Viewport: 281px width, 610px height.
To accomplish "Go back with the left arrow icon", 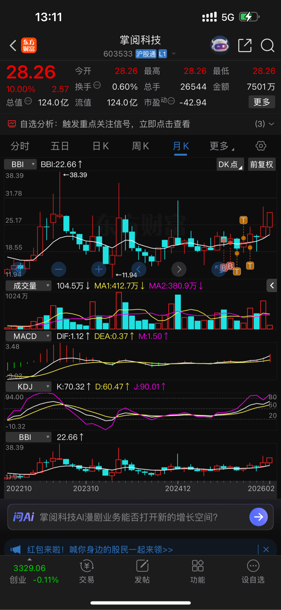I will (x=13, y=46).
